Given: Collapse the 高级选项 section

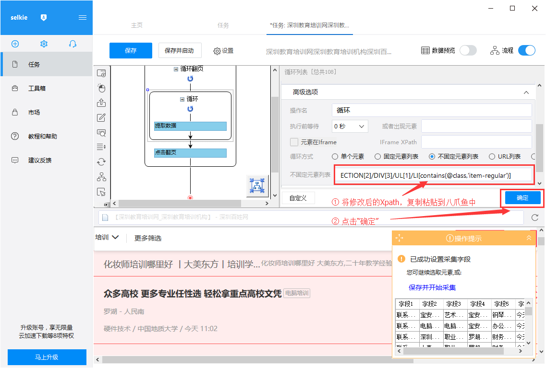Looking at the screenshot, I should tap(526, 92).
